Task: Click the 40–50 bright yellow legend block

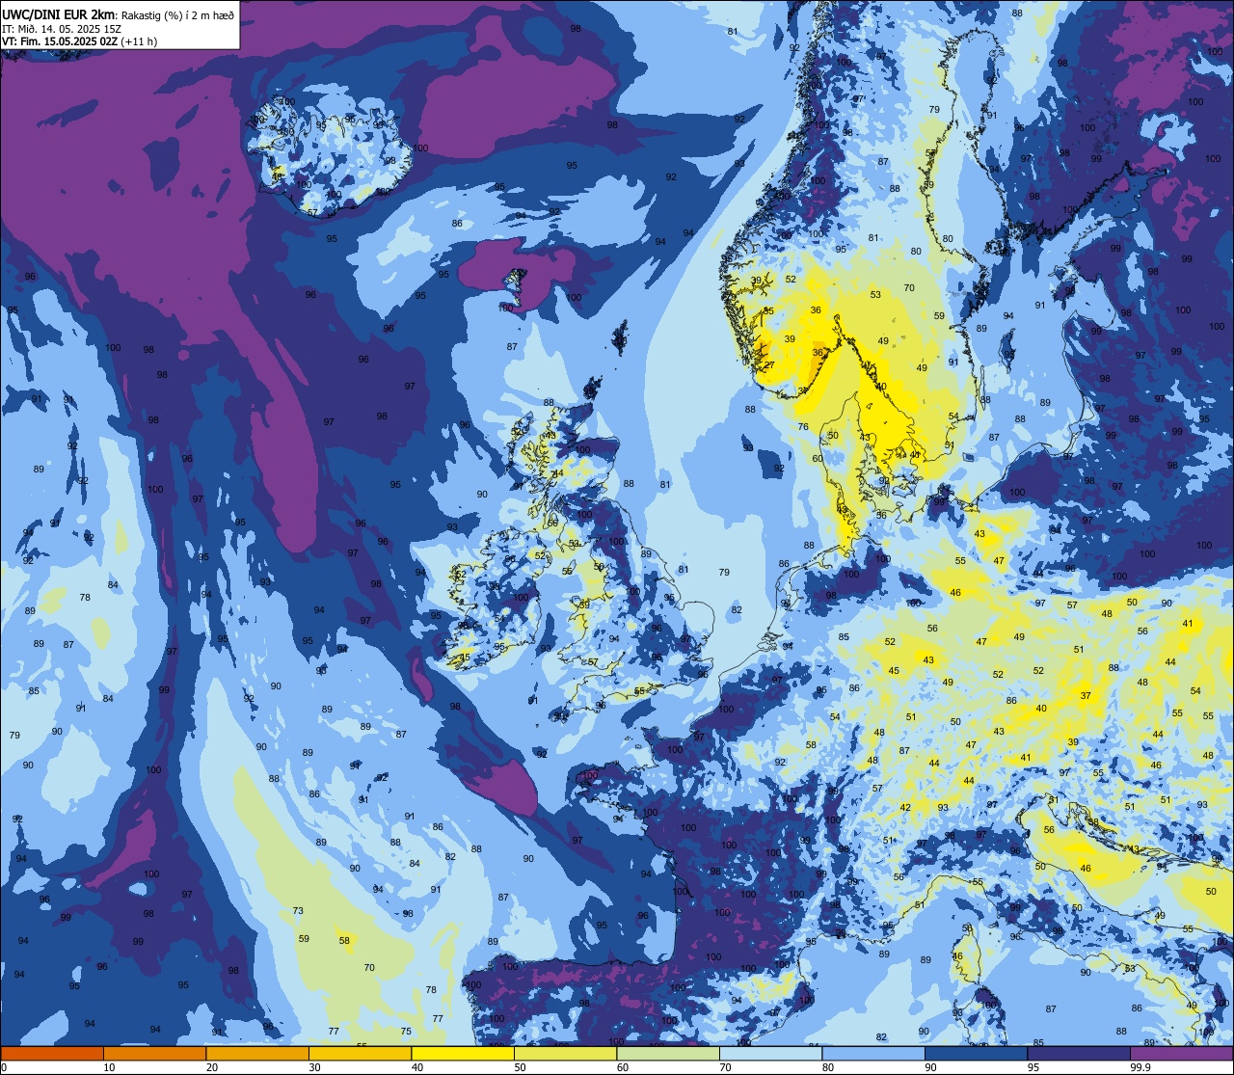Action: tap(463, 1053)
